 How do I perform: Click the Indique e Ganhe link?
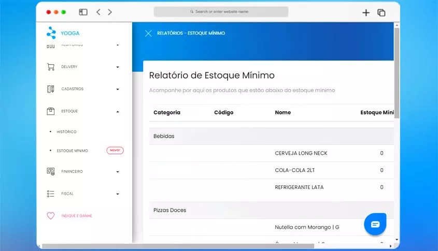(77, 216)
